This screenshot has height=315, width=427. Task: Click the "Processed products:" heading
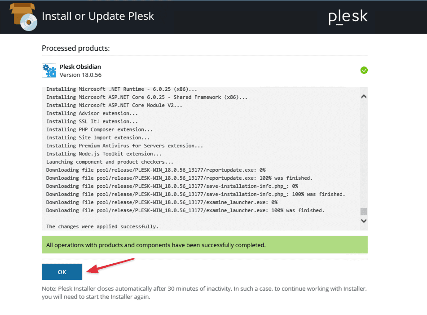[x=76, y=48]
